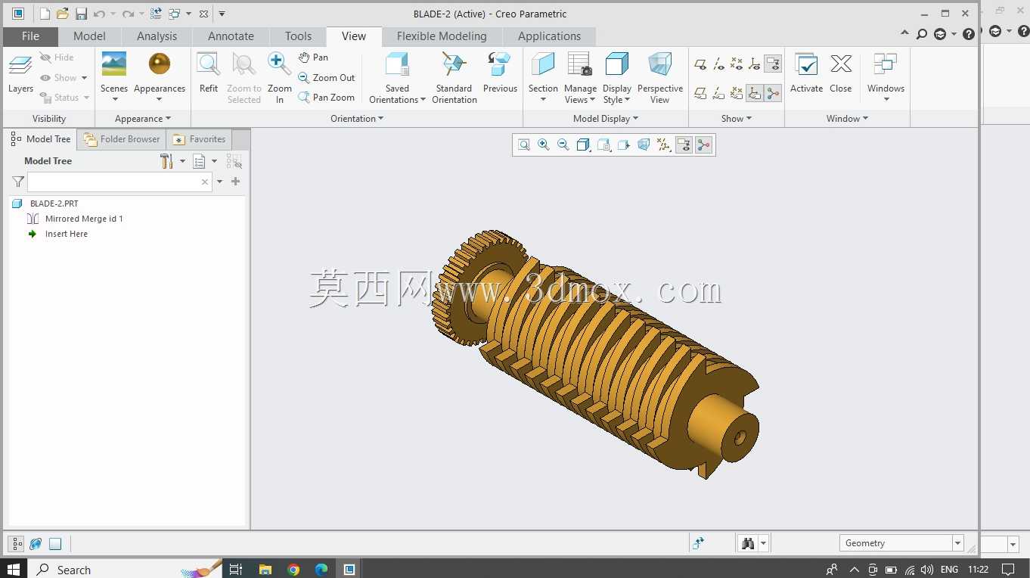This screenshot has width=1030, height=578.
Task: Activate the Pan Zoom tool
Action: [326, 98]
